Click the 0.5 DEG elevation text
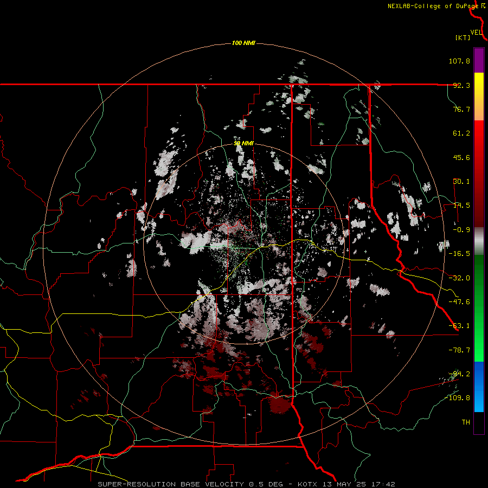 point(266,484)
